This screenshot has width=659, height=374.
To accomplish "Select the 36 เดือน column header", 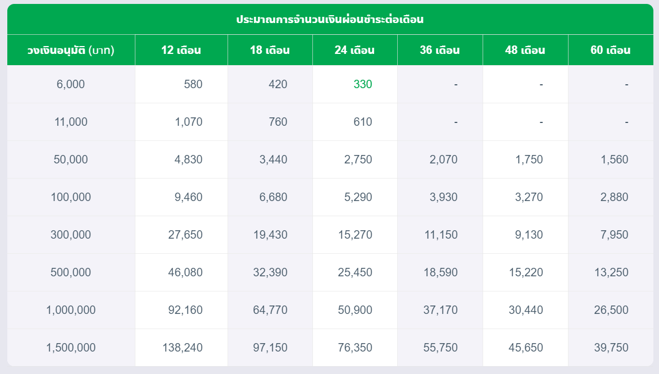I will click(x=440, y=50).
